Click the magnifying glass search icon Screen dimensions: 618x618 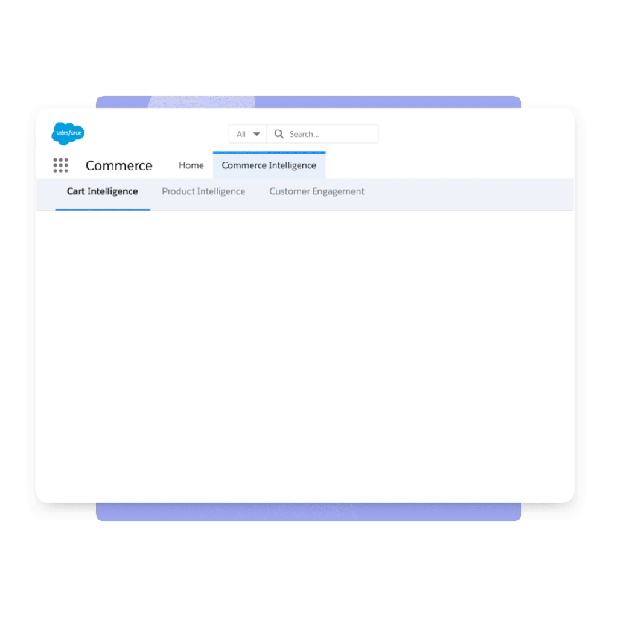click(279, 134)
